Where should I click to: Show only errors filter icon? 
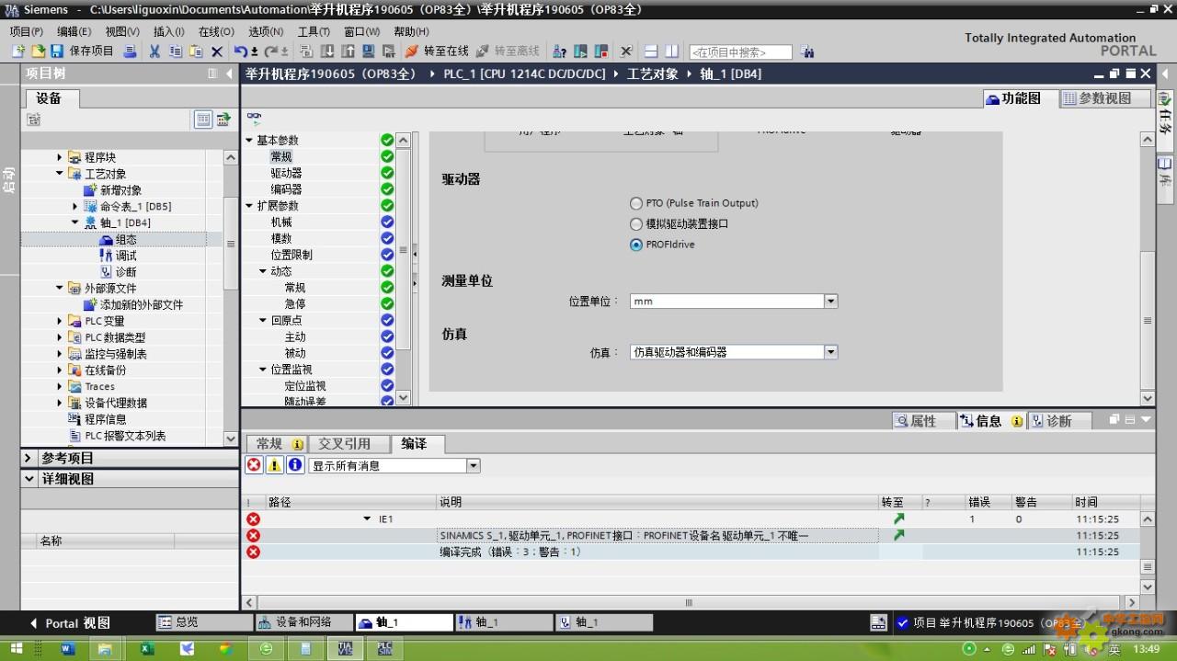pos(254,465)
